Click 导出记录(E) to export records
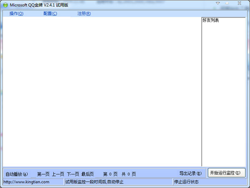The height and width of the screenshot is (188, 250). [190, 173]
